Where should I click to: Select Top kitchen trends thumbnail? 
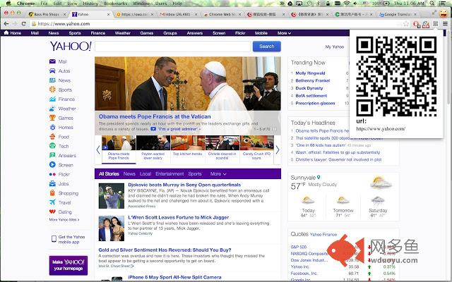[187, 147]
